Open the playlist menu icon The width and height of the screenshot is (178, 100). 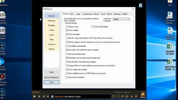click(136, 96)
